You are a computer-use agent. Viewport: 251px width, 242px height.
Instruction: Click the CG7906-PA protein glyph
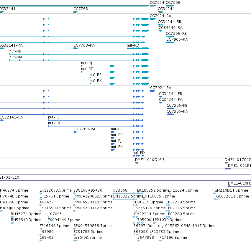[170, 114]
